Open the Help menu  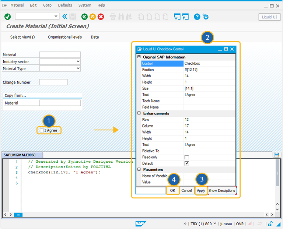(x=101, y=6)
